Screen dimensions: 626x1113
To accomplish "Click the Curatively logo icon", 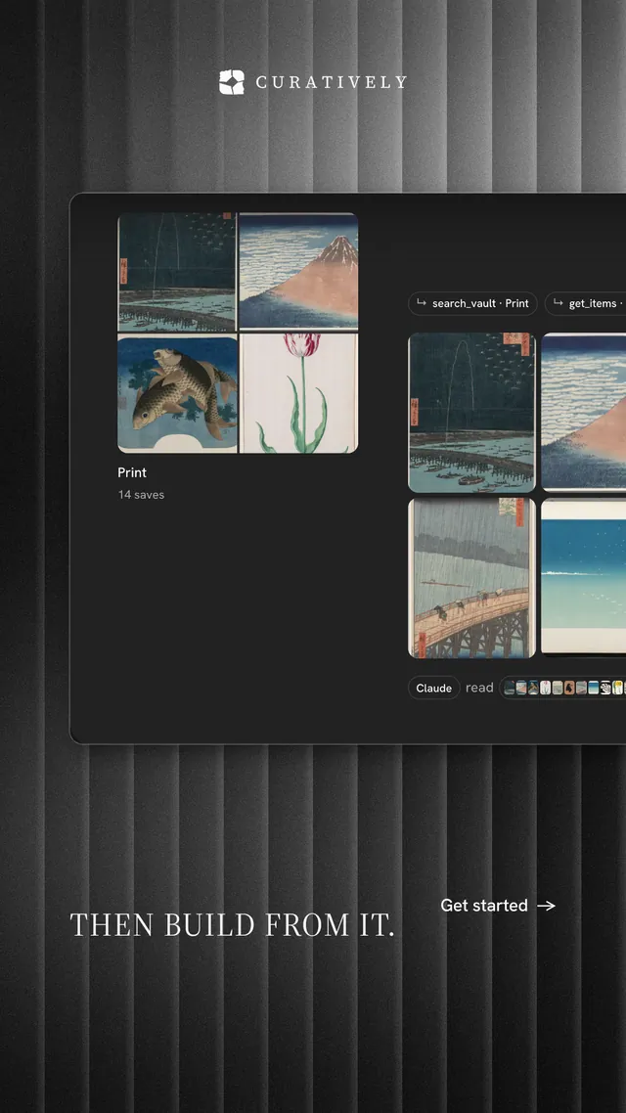I will click(232, 82).
